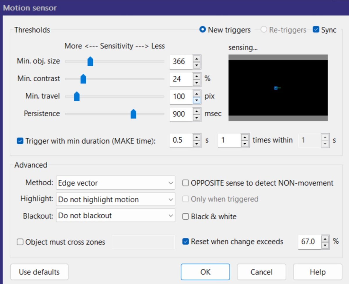Click the Persistence msec value field

(x=181, y=114)
